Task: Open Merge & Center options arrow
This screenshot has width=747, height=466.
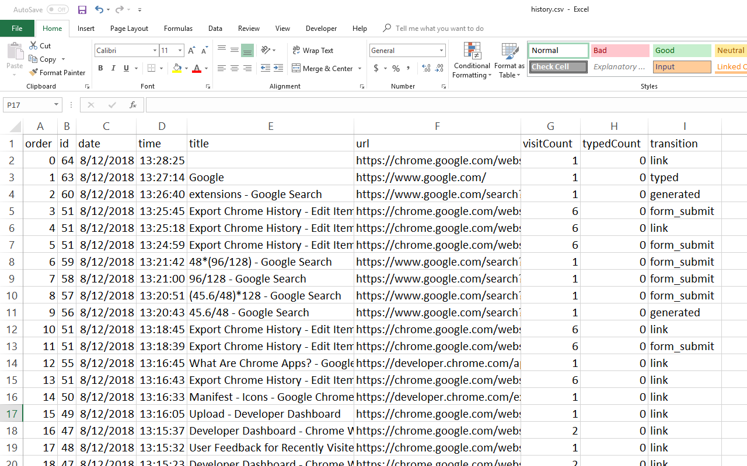Action: 359,69
